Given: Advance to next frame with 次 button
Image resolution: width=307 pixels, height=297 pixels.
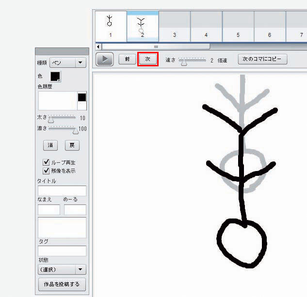Looking at the screenshot, I should 148,59.
